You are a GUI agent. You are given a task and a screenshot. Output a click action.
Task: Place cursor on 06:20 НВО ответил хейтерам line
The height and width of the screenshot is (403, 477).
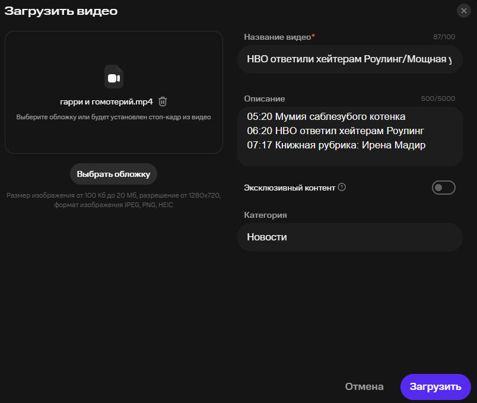tap(335, 131)
